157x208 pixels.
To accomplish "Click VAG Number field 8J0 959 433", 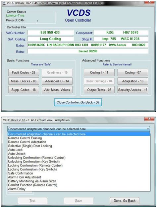I will [51, 33].
